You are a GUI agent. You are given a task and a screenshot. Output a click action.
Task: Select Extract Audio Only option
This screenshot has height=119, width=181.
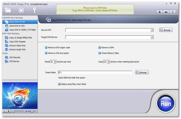(x=20, y=50)
